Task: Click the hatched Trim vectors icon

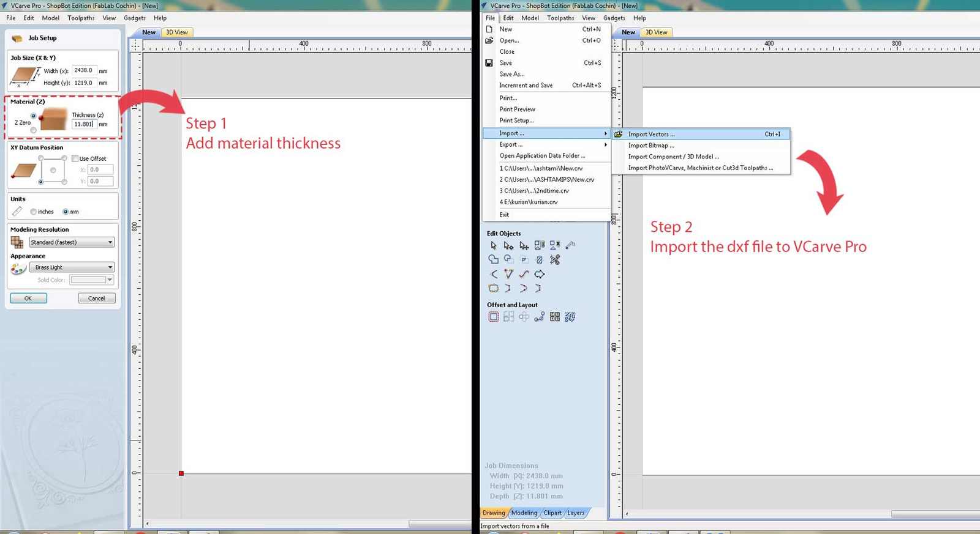Action: (x=539, y=259)
